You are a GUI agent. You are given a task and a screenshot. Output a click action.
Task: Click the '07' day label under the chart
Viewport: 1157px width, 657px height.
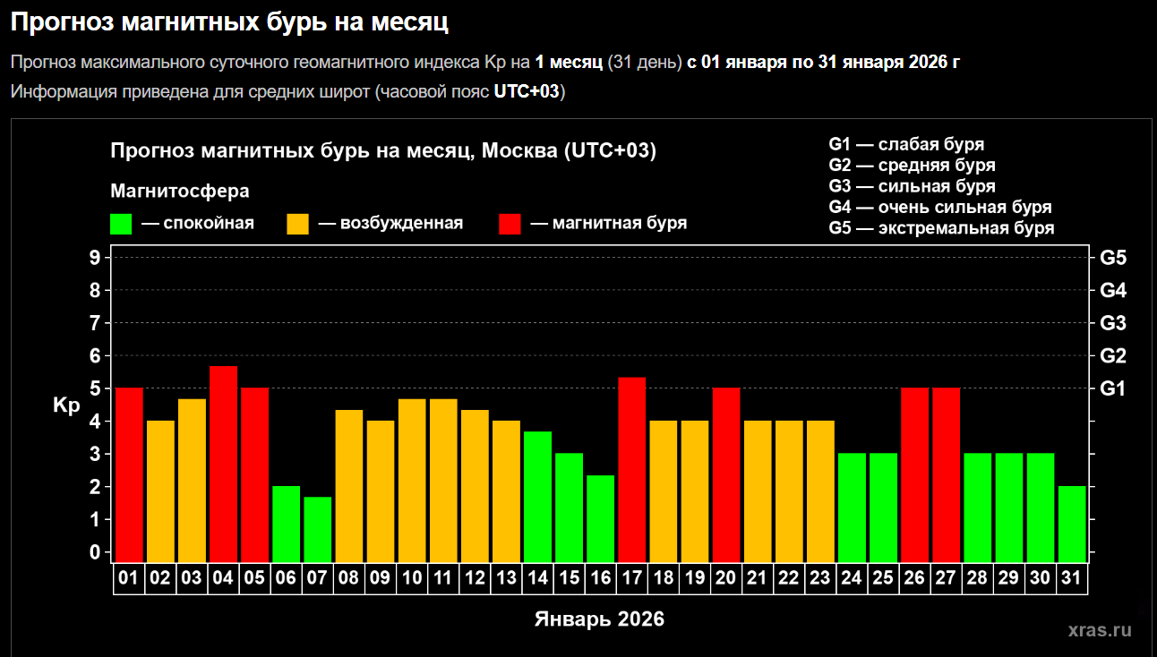point(318,578)
